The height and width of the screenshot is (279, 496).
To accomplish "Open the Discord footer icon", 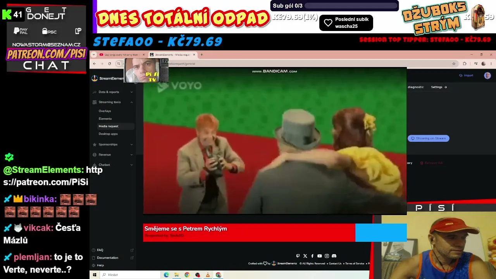I will coord(334,256).
